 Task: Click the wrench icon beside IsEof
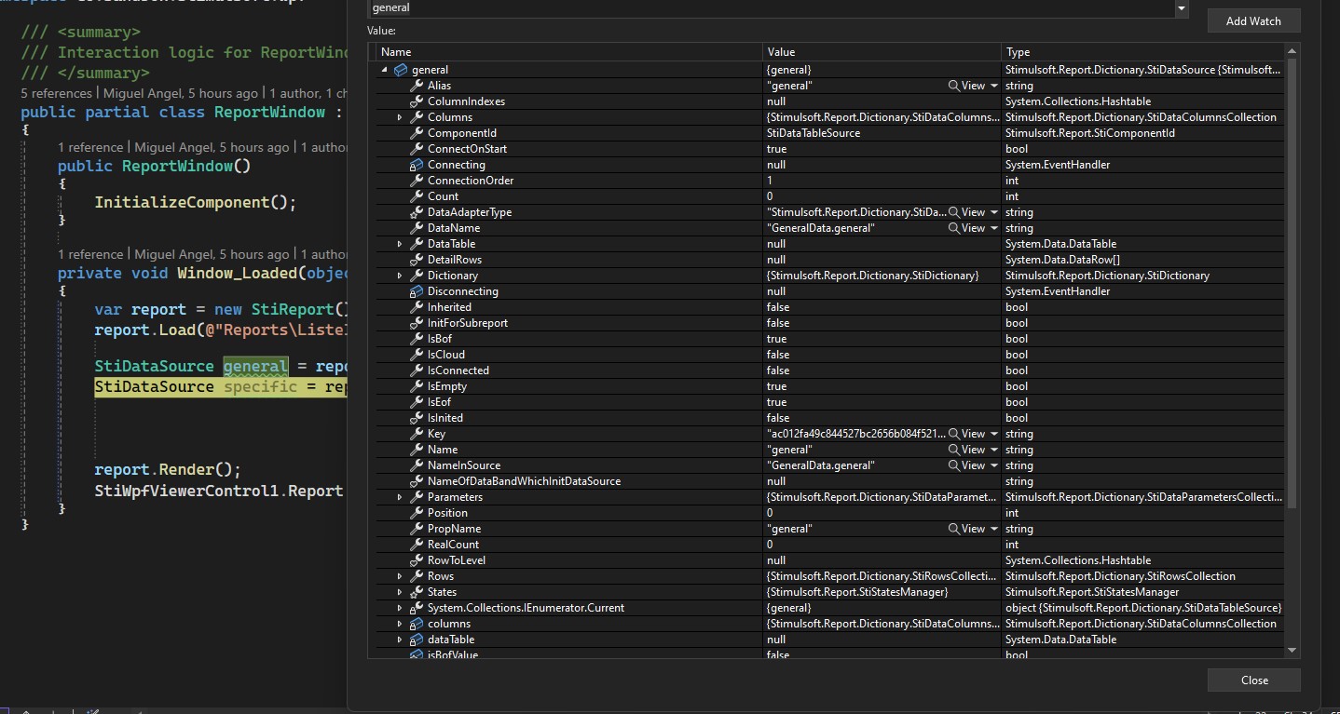(x=417, y=402)
